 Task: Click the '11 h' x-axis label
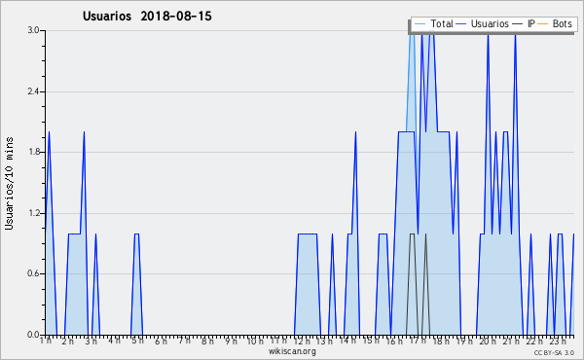pos(278,340)
